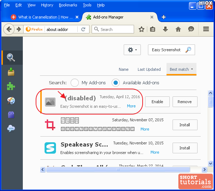Open the bookmarks list icon

tap(153, 29)
